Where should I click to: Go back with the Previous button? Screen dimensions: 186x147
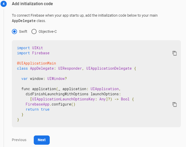(x=19, y=140)
